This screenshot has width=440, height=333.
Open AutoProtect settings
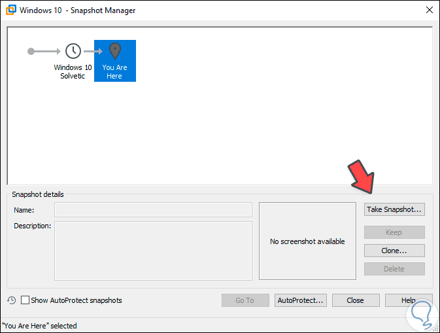click(301, 300)
